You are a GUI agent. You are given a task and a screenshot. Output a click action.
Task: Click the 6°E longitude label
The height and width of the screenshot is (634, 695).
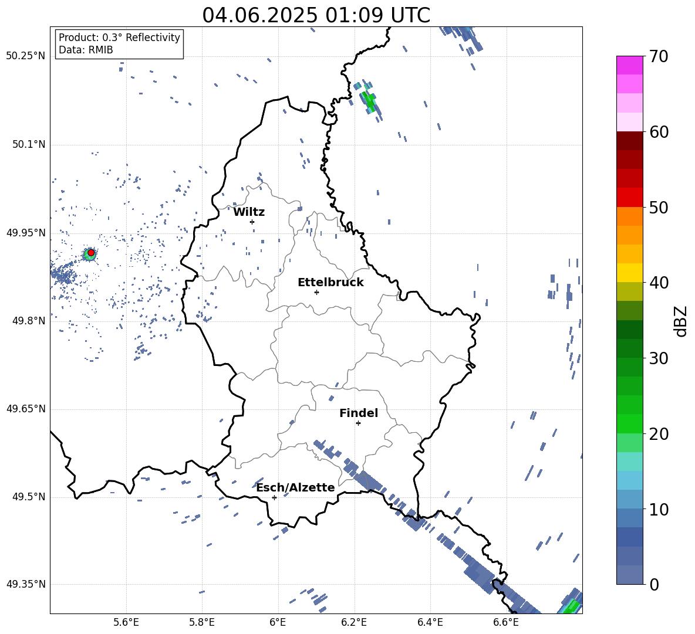click(278, 622)
